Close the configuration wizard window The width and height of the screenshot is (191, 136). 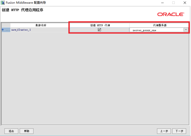pos(185,3)
